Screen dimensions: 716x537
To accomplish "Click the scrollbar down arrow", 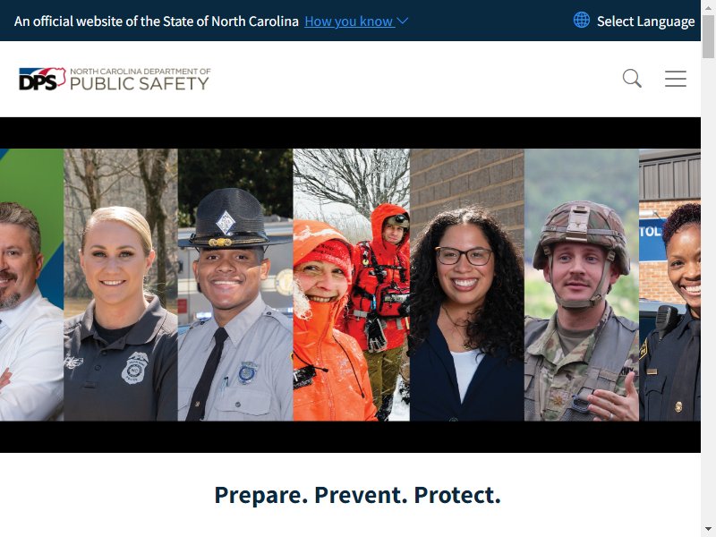I will coord(708,530).
